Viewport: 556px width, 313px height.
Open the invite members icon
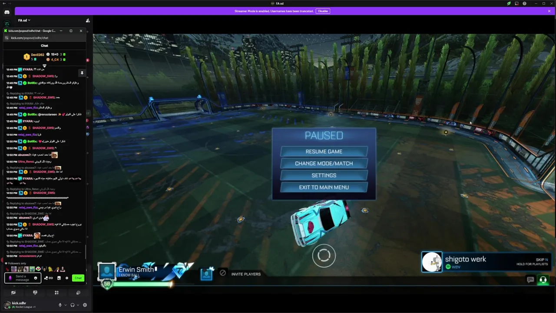coord(88,20)
